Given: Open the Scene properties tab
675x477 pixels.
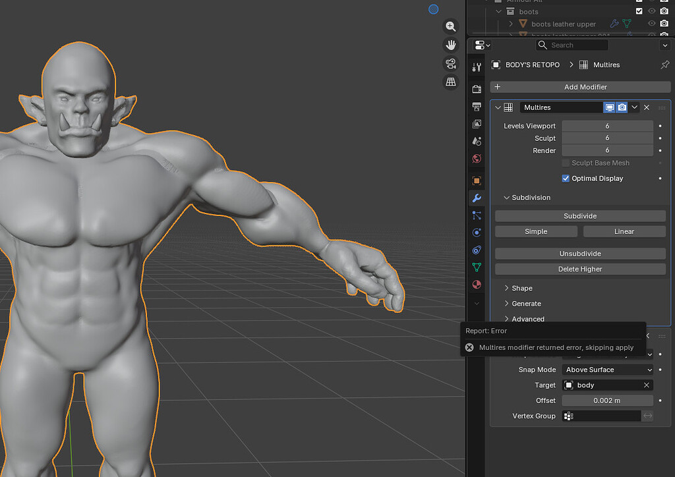Looking at the screenshot, I should (x=477, y=141).
